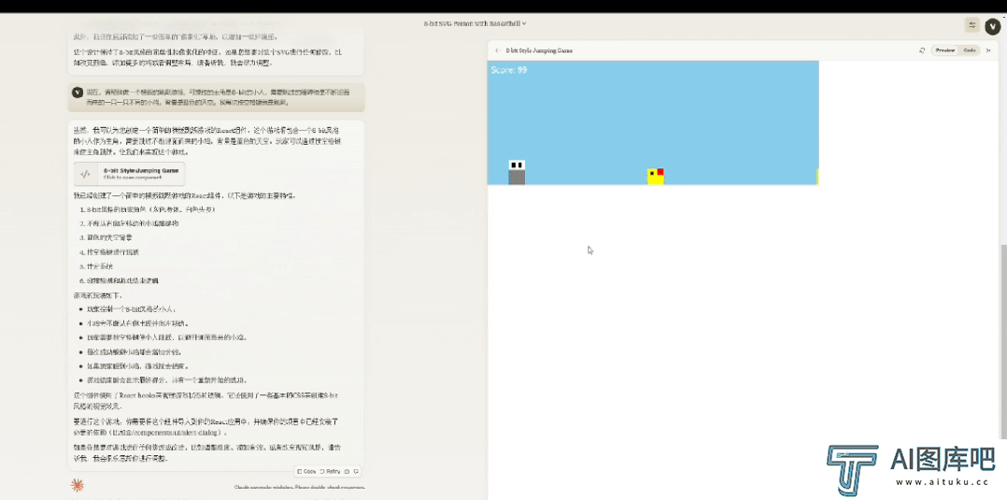Click the user message bubble in chat

coord(216,96)
